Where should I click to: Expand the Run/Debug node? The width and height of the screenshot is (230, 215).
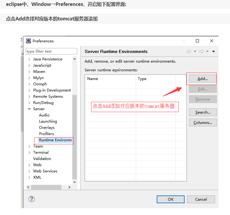pyautogui.click(x=29, y=103)
